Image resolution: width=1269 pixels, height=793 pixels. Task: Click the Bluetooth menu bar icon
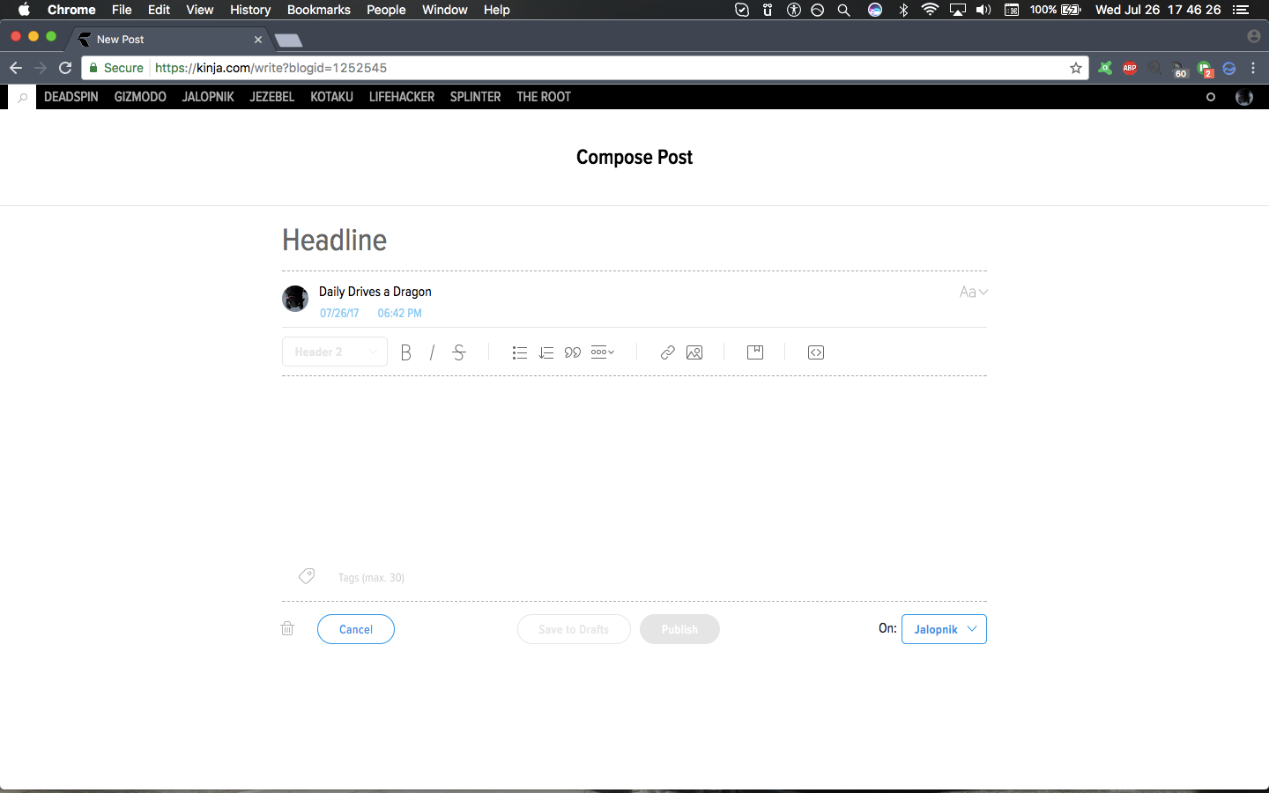pos(903,10)
